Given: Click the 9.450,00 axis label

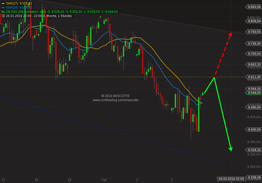Looking at the screenshot, I should tap(254, 117).
